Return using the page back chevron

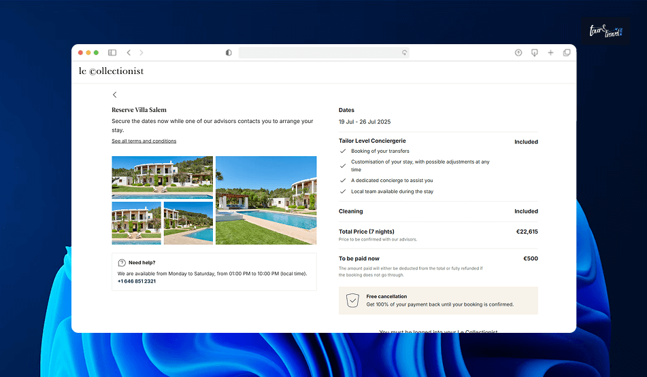[115, 95]
